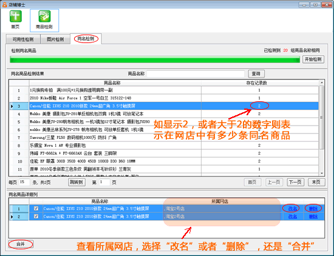Open the 商品检测 toolbar icon
334x256 pixels.
pyautogui.click(x=44, y=20)
